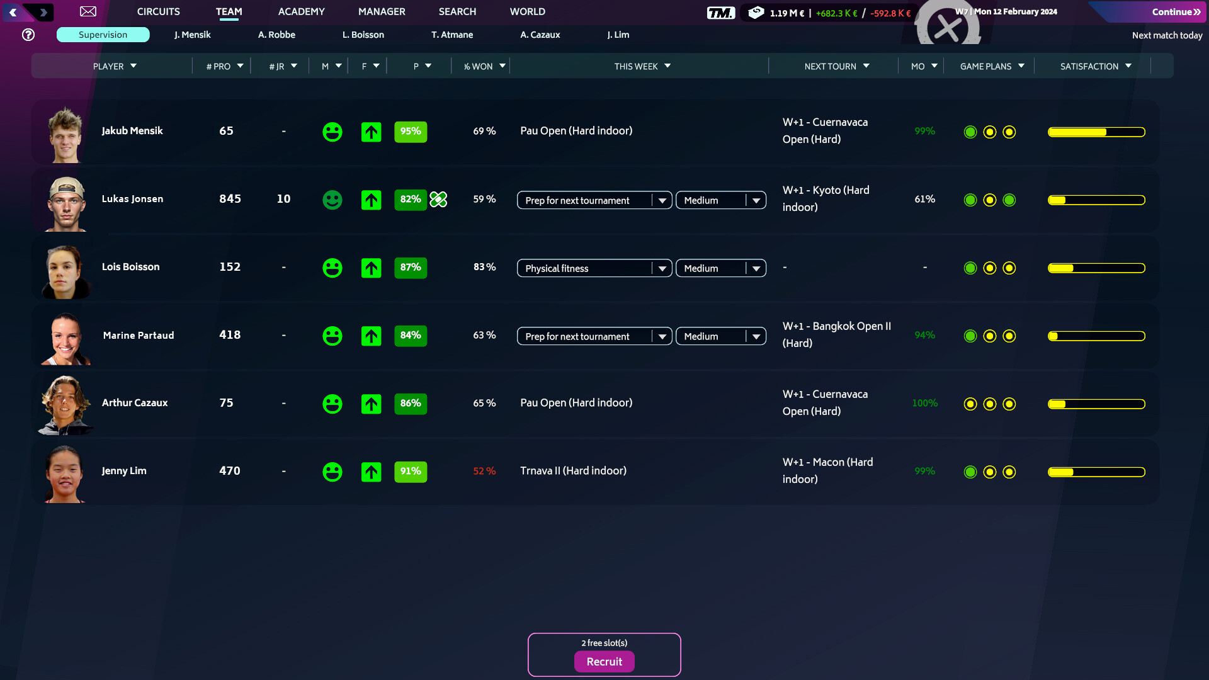The width and height of the screenshot is (1209, 680).
Task: Click Lukas Jonsen's injury bandage icon
Action: tap(438, 199)
